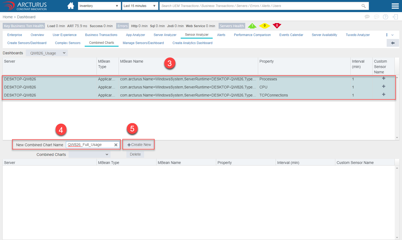Screen dimensions: 402x240
Task: Open the hamburger menu icon
Action: pyautogui.click(x=395, y=6)
